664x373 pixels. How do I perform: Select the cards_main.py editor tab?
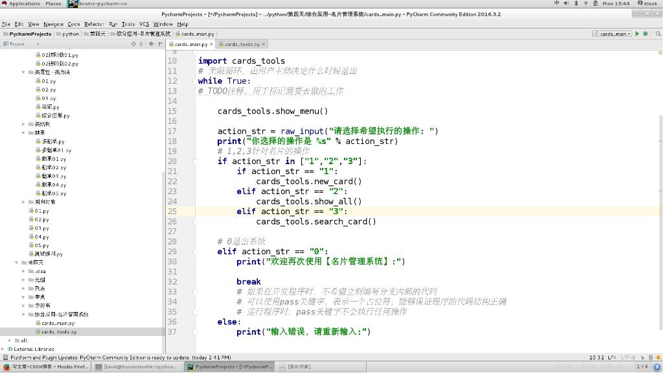point(191,44)
